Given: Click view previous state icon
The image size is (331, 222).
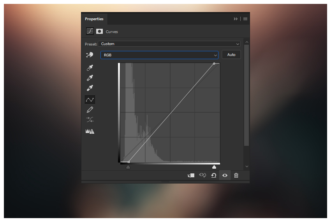Looking at the screenshot, I should pos(202,175).
